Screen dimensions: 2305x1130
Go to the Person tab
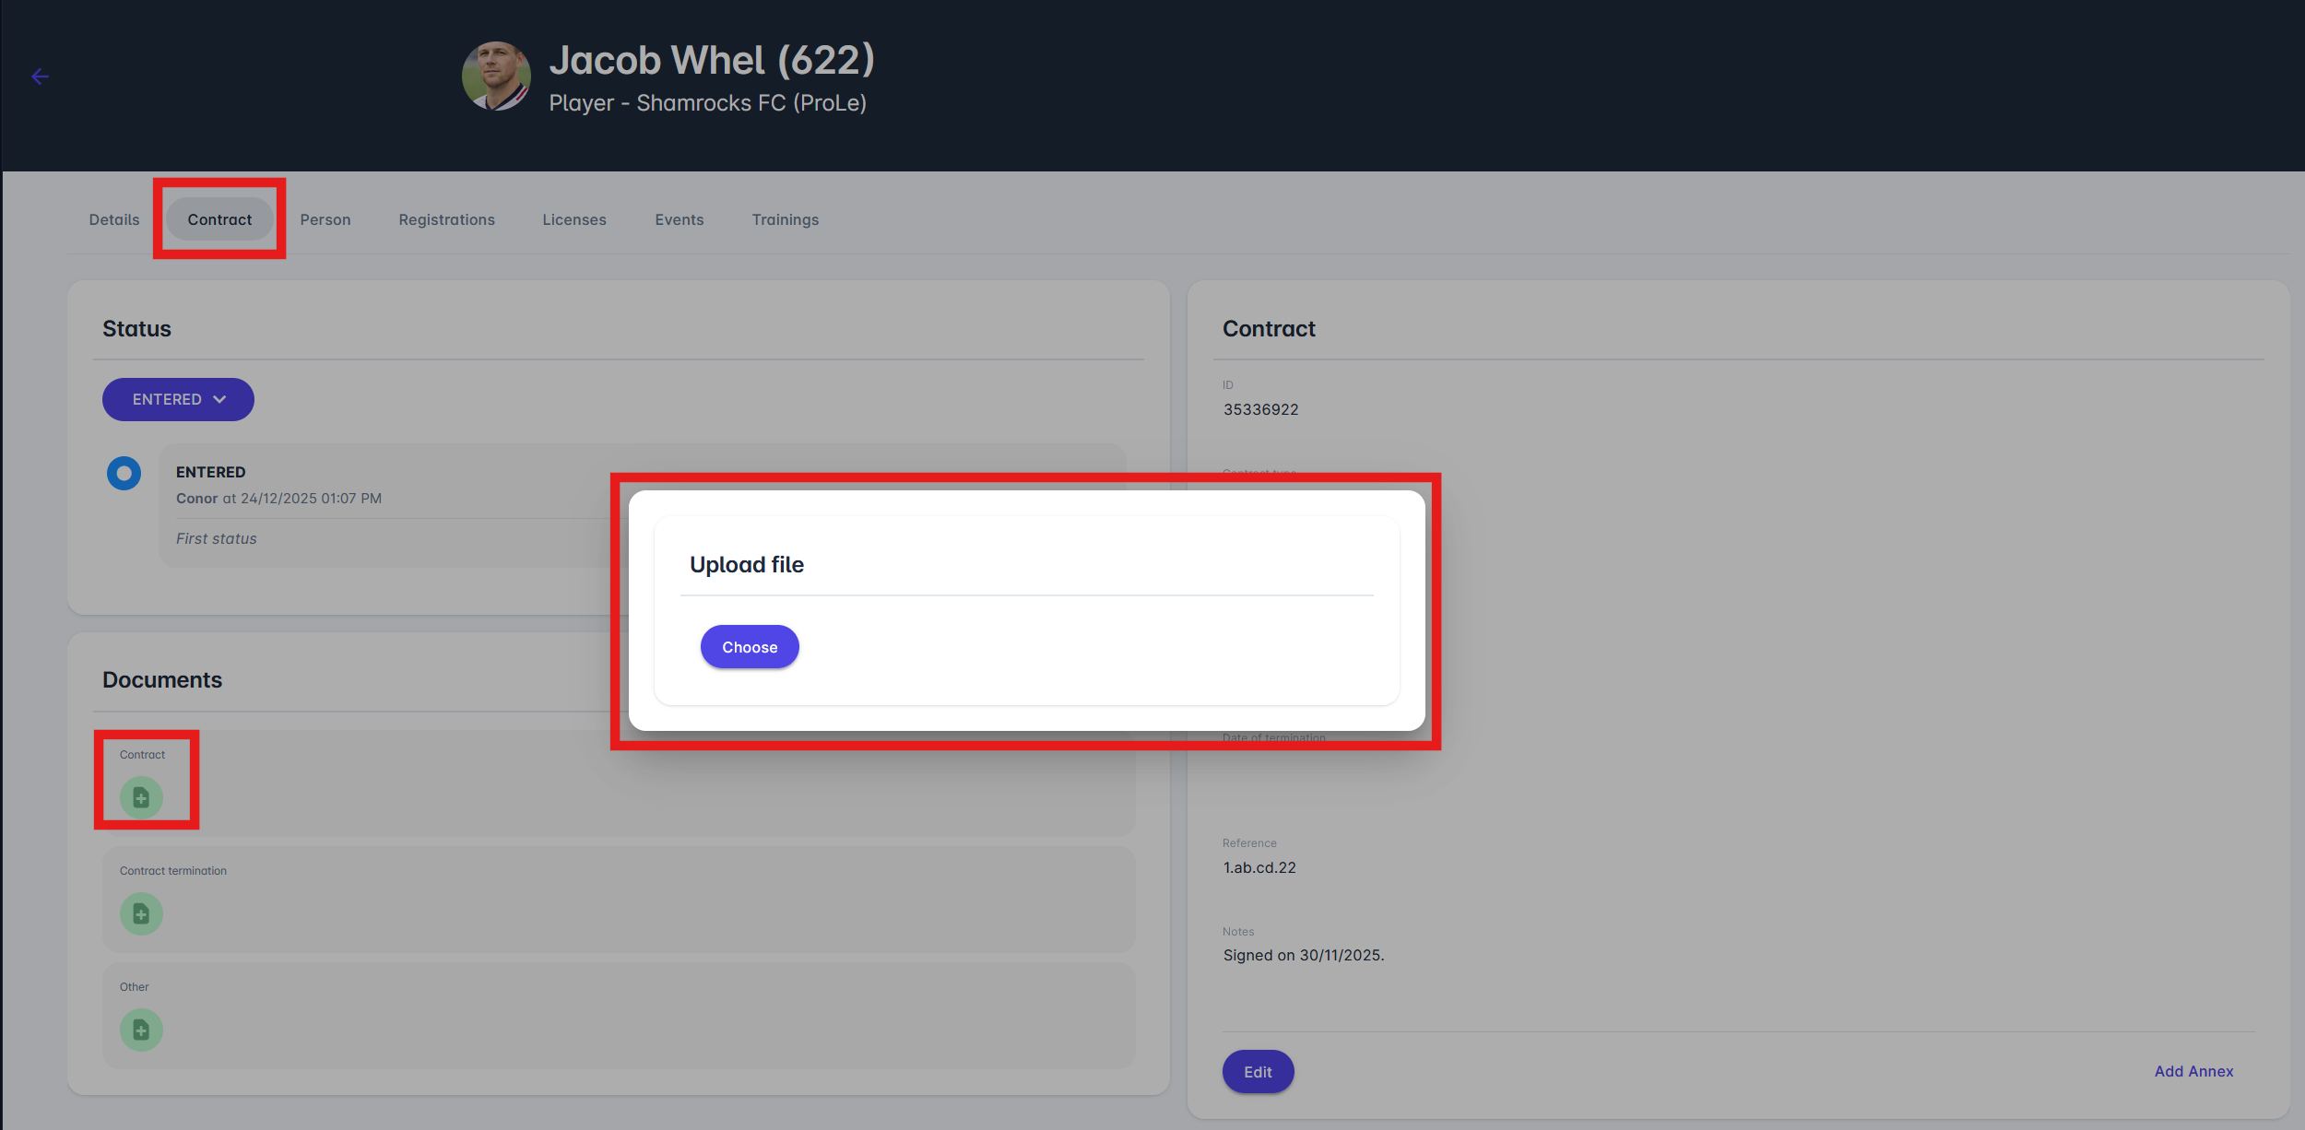[325, 219]
